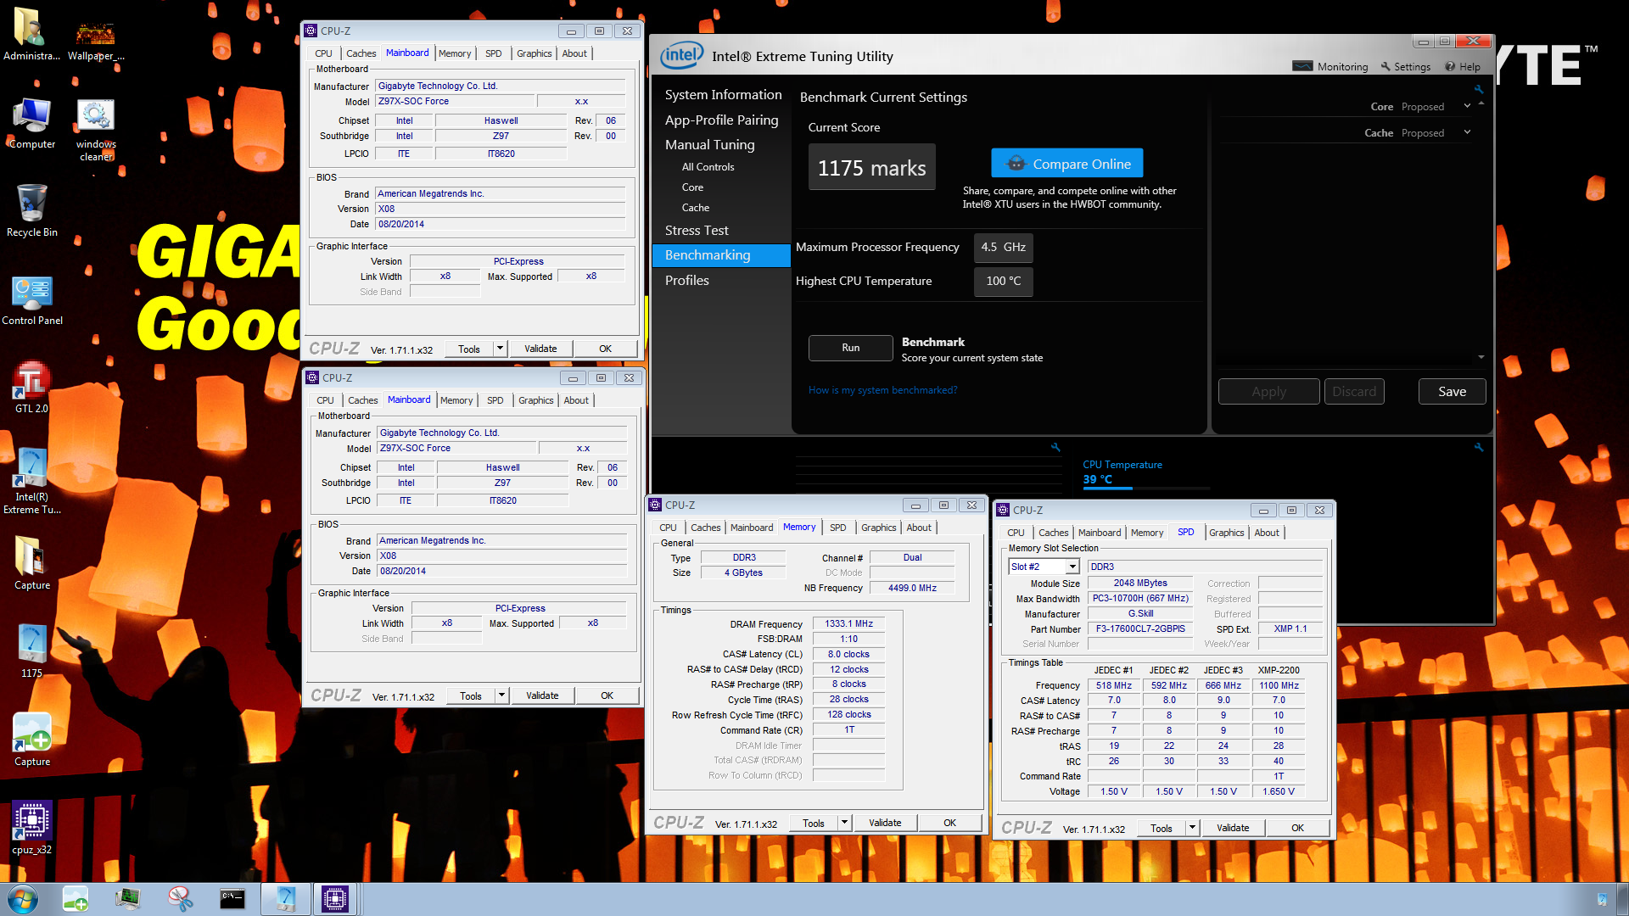1629x916 pixels.
Task: Open the Computer desktop icon
Action: (x=31, y=123)
